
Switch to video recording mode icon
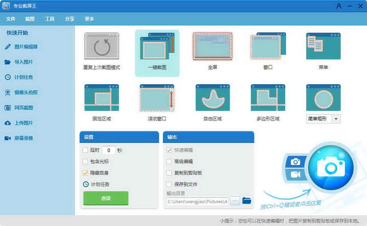295,175
